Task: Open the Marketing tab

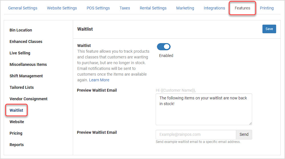Action: 185,8
